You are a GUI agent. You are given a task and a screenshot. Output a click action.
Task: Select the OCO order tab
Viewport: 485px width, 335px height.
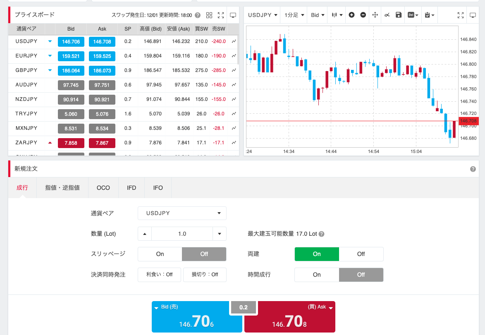pyautogui.click(x=103, y=188)
